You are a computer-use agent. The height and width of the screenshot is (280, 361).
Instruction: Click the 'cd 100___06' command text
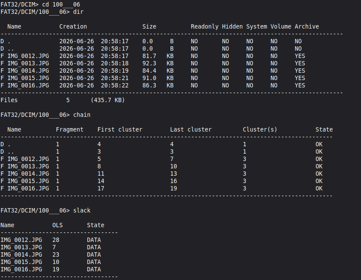coord(61,5)
